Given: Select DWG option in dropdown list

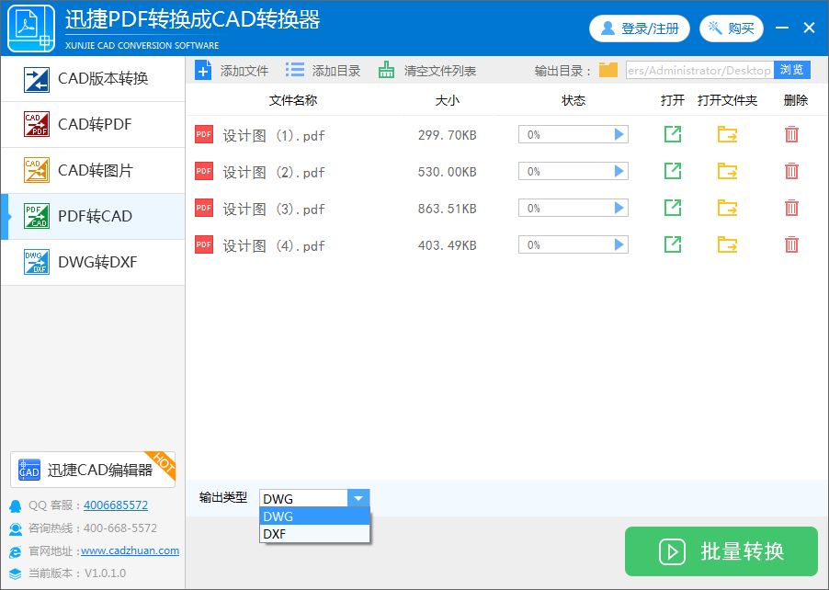Looking at the screenshot, I should coord(314,516).
